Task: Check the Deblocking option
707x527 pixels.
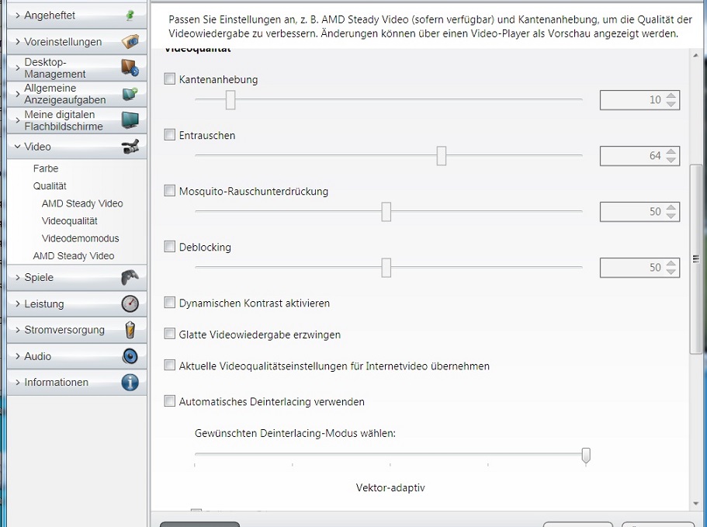Action: point(169,247)
